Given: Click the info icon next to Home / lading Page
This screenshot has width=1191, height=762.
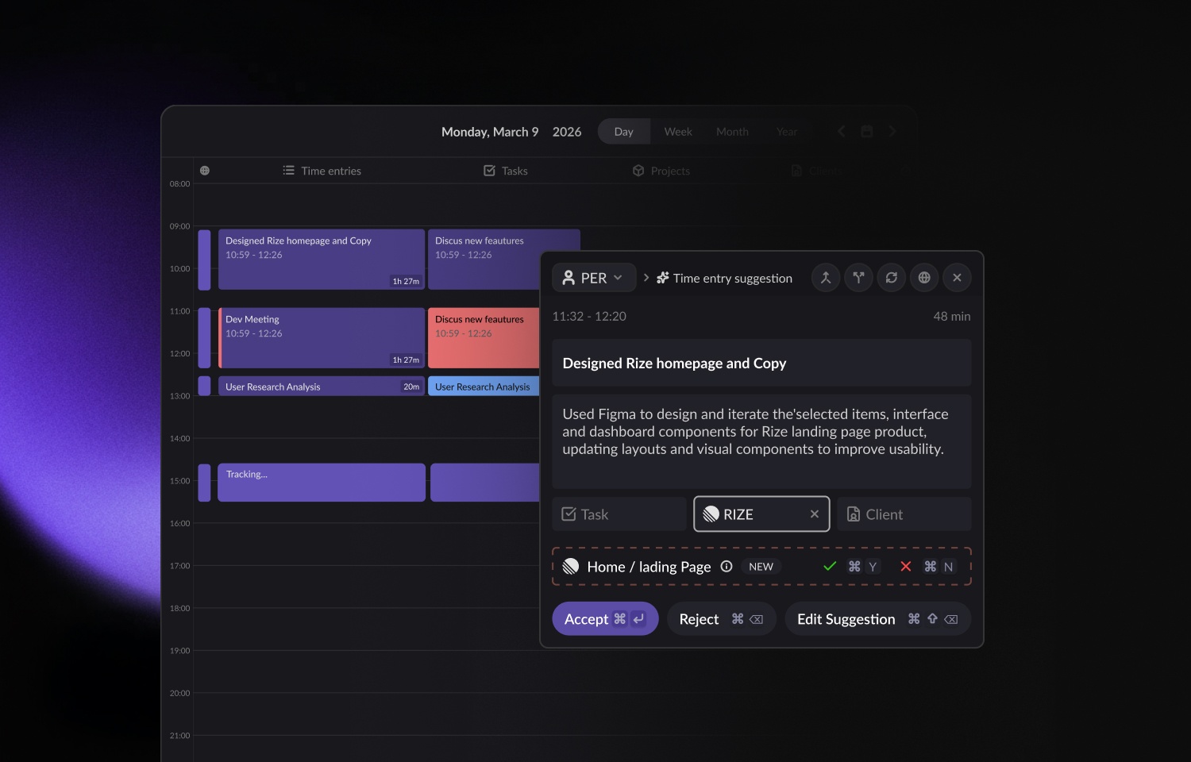Looking at the screenshot, I should [x=727, y=566].
